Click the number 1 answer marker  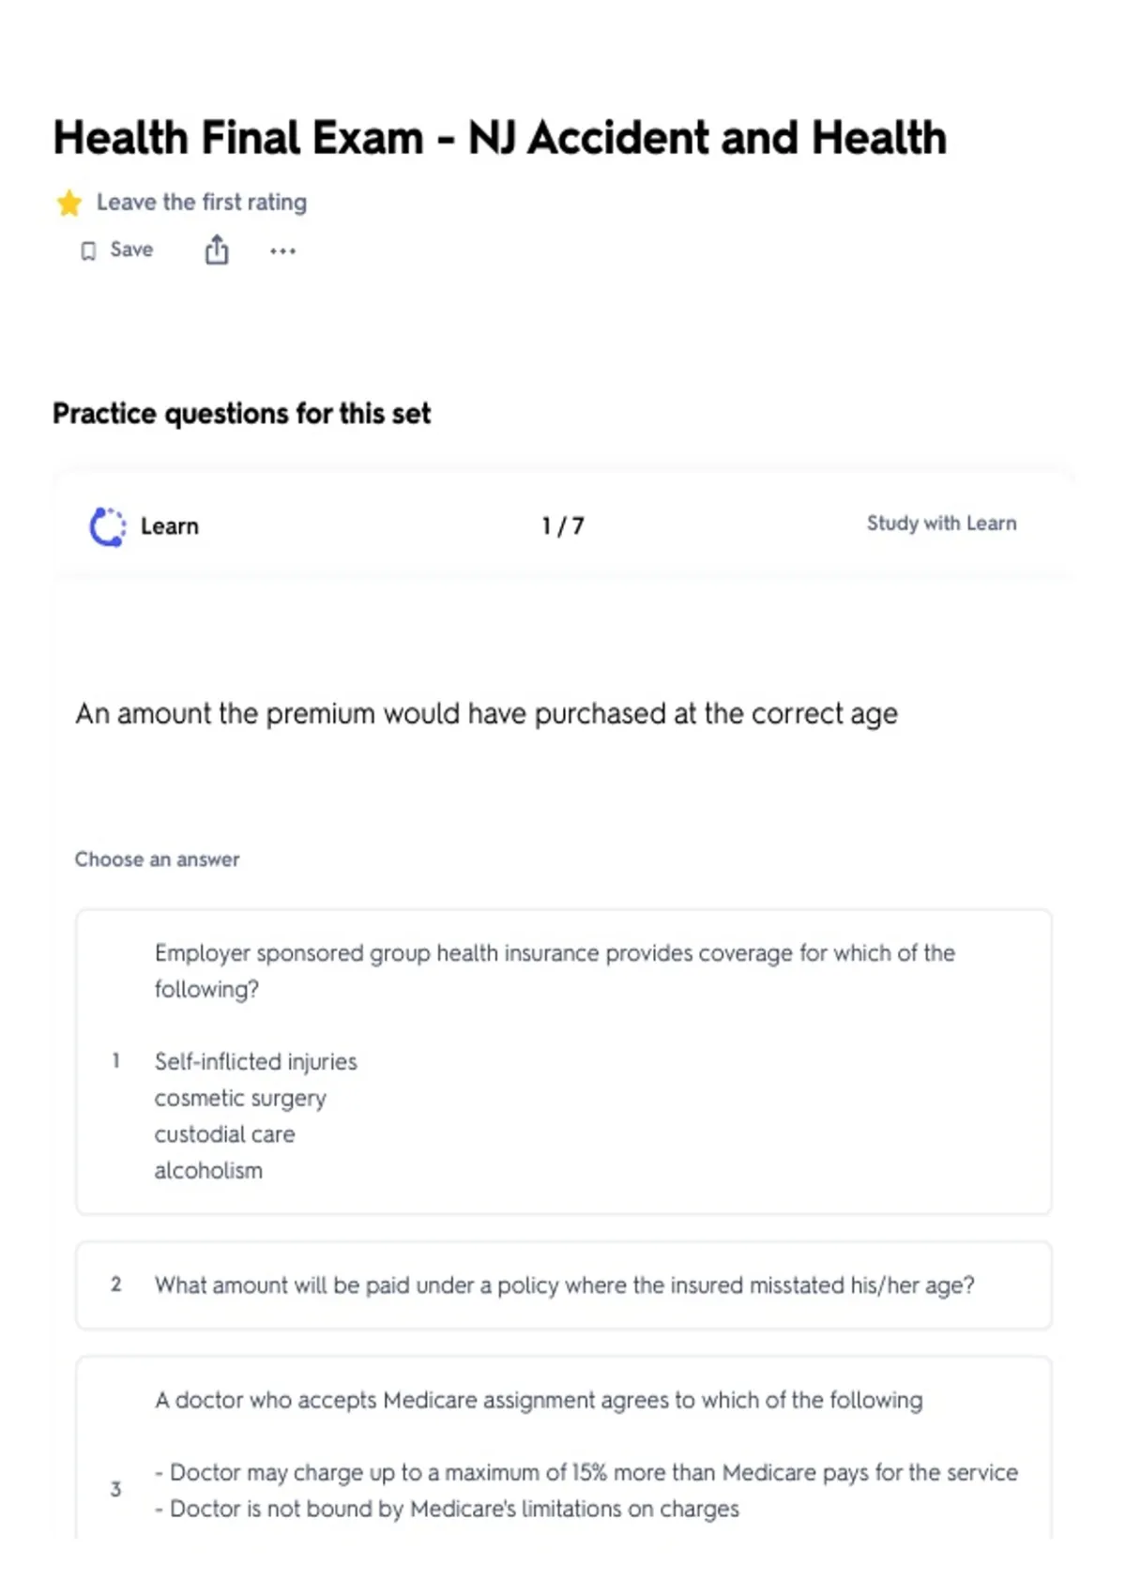tap(115, 1061)
